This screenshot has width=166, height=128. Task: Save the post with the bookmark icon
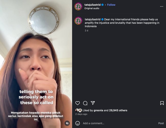point(162,103)
